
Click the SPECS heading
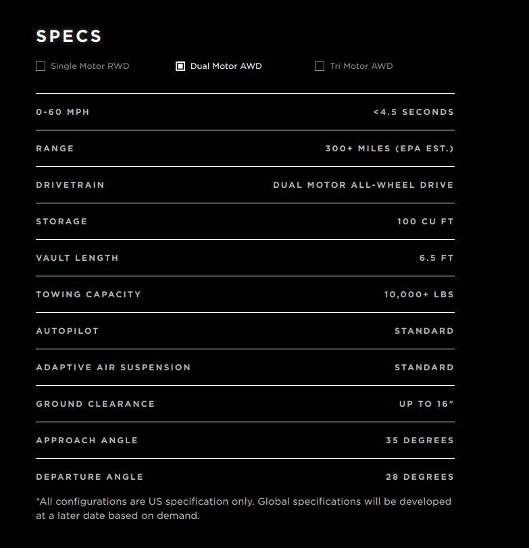(69, 36)
